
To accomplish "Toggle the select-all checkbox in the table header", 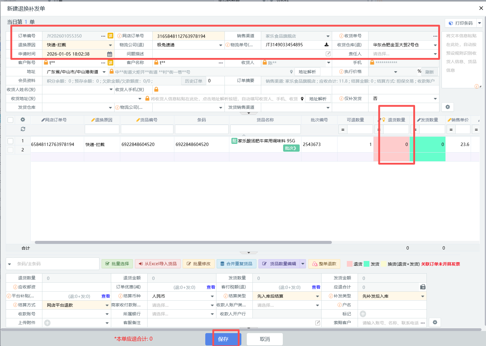I will coord(11,120).
